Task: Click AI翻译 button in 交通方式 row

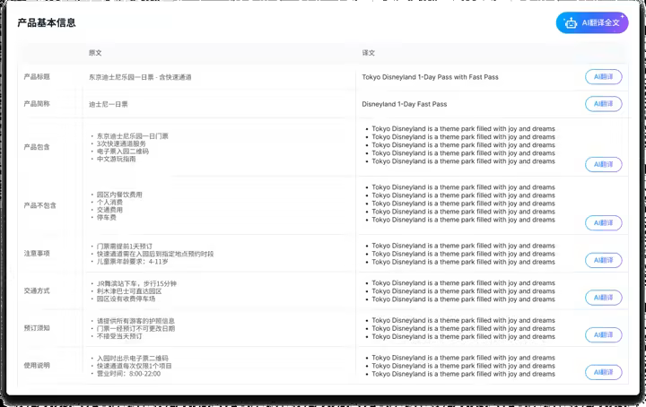Action: click(604, 298)
